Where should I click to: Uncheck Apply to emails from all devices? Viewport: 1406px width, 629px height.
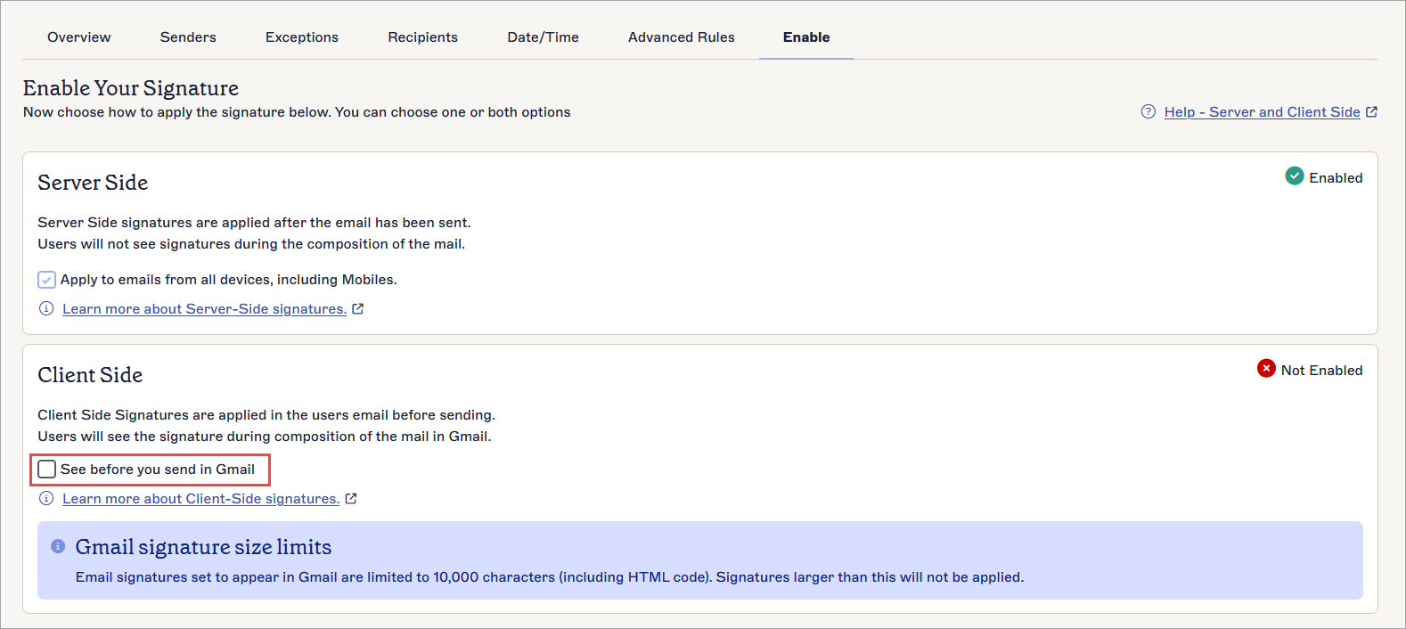[47, 280]
